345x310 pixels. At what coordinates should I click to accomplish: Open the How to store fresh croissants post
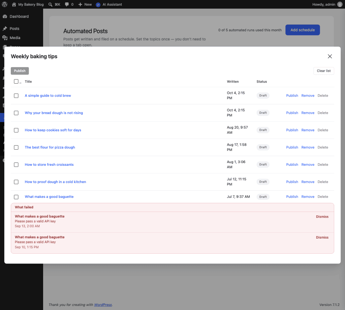coord(49,164)
